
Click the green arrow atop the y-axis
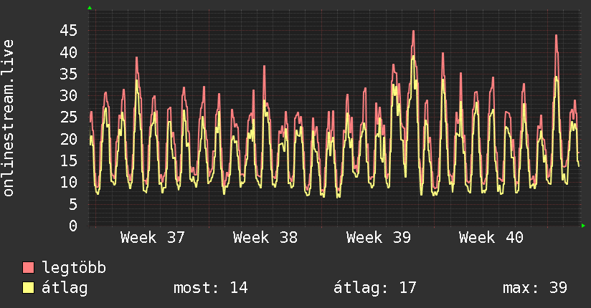(x=90, y=8)
